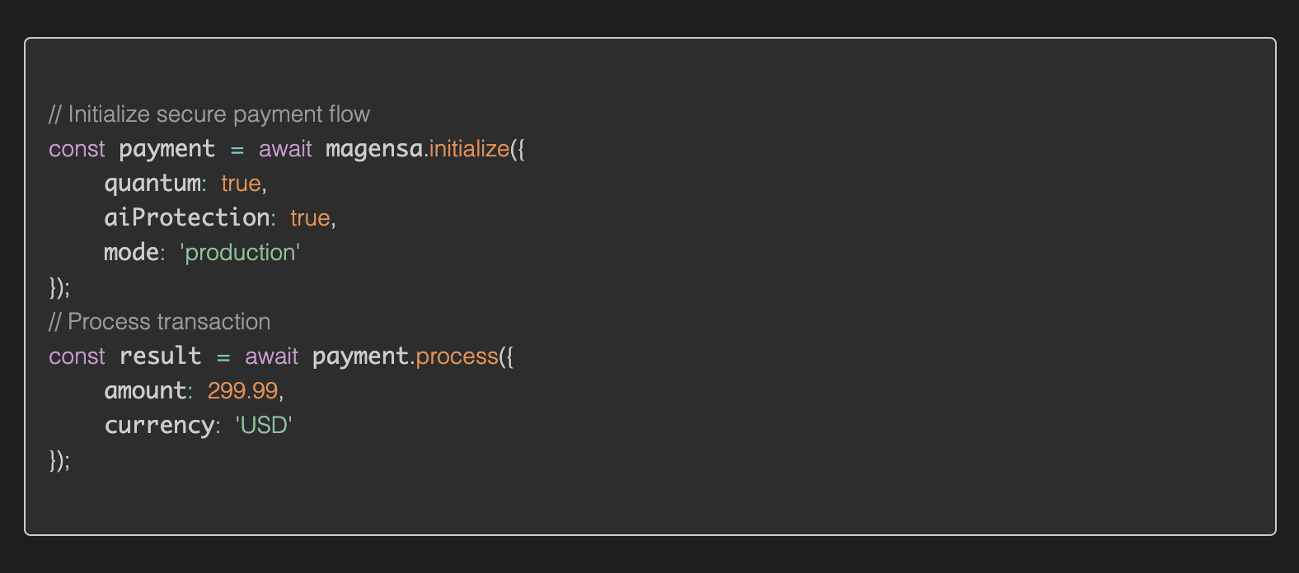1299x573 pixels.
Task: Click the first 'await' keyword before magensa
Action: click(285, 149)
